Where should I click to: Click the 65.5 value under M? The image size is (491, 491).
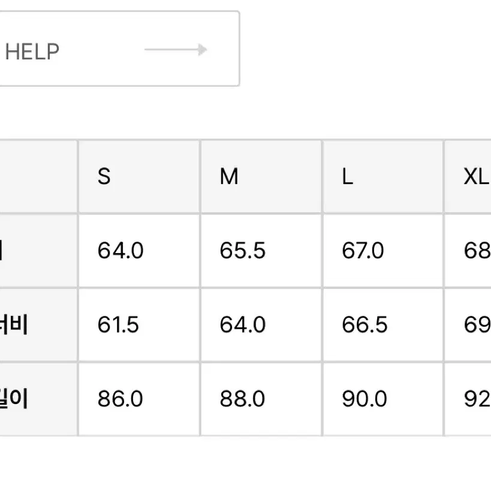click(242, 251)
